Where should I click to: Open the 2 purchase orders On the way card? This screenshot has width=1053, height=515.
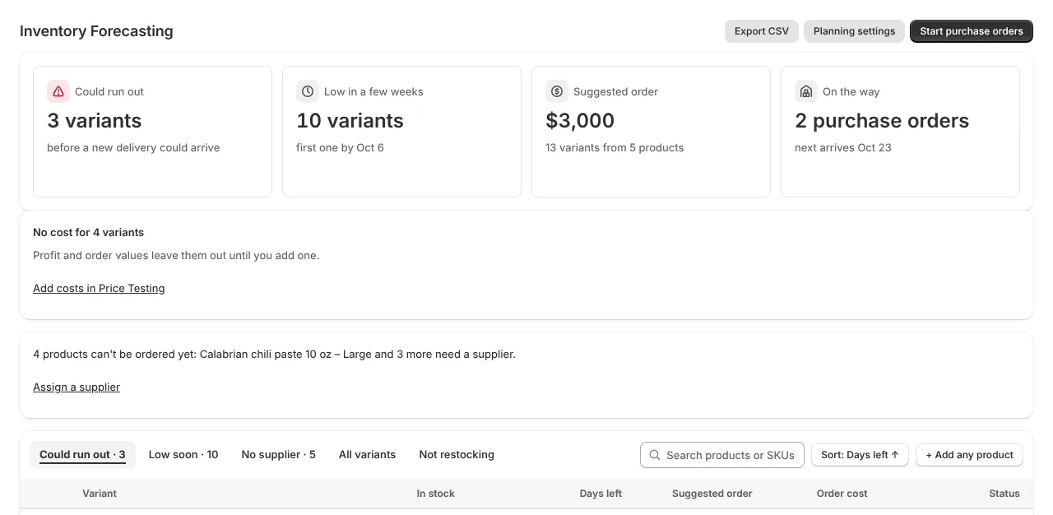(900, 132)
